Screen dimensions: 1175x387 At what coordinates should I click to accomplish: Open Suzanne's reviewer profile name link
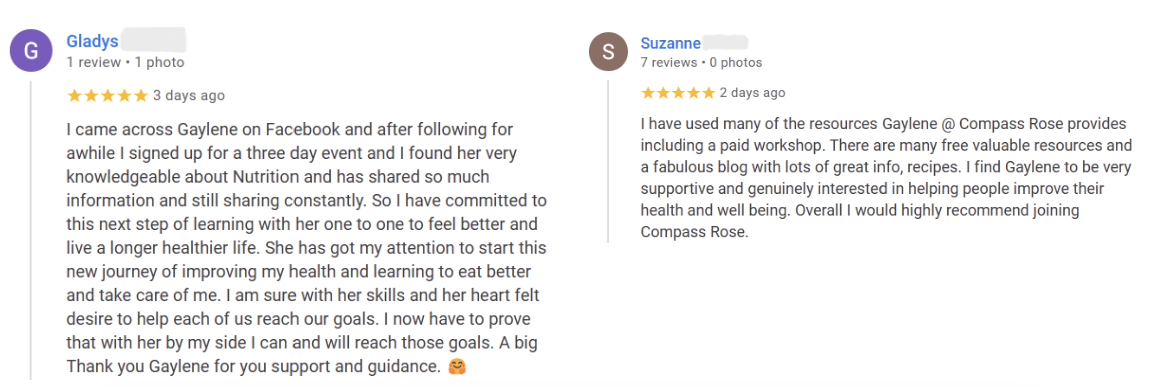[x=670, y=43]
